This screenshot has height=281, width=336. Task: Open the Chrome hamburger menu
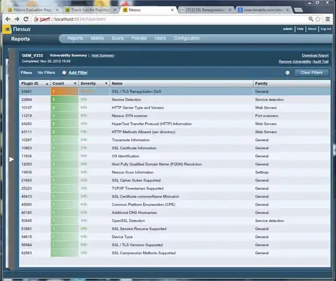[328, 19]
